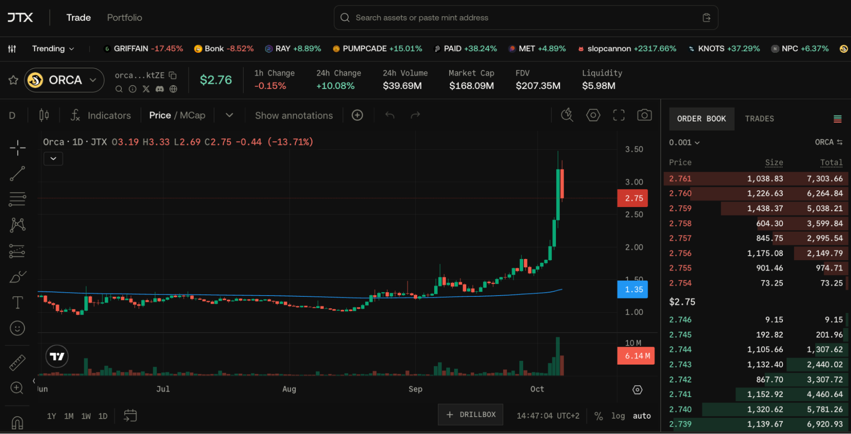
Task: Expand the Trending category dropdown
Action: (53, 49)
